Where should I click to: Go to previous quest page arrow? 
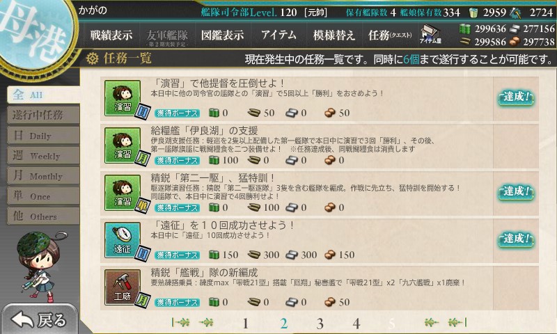[206, 322]
